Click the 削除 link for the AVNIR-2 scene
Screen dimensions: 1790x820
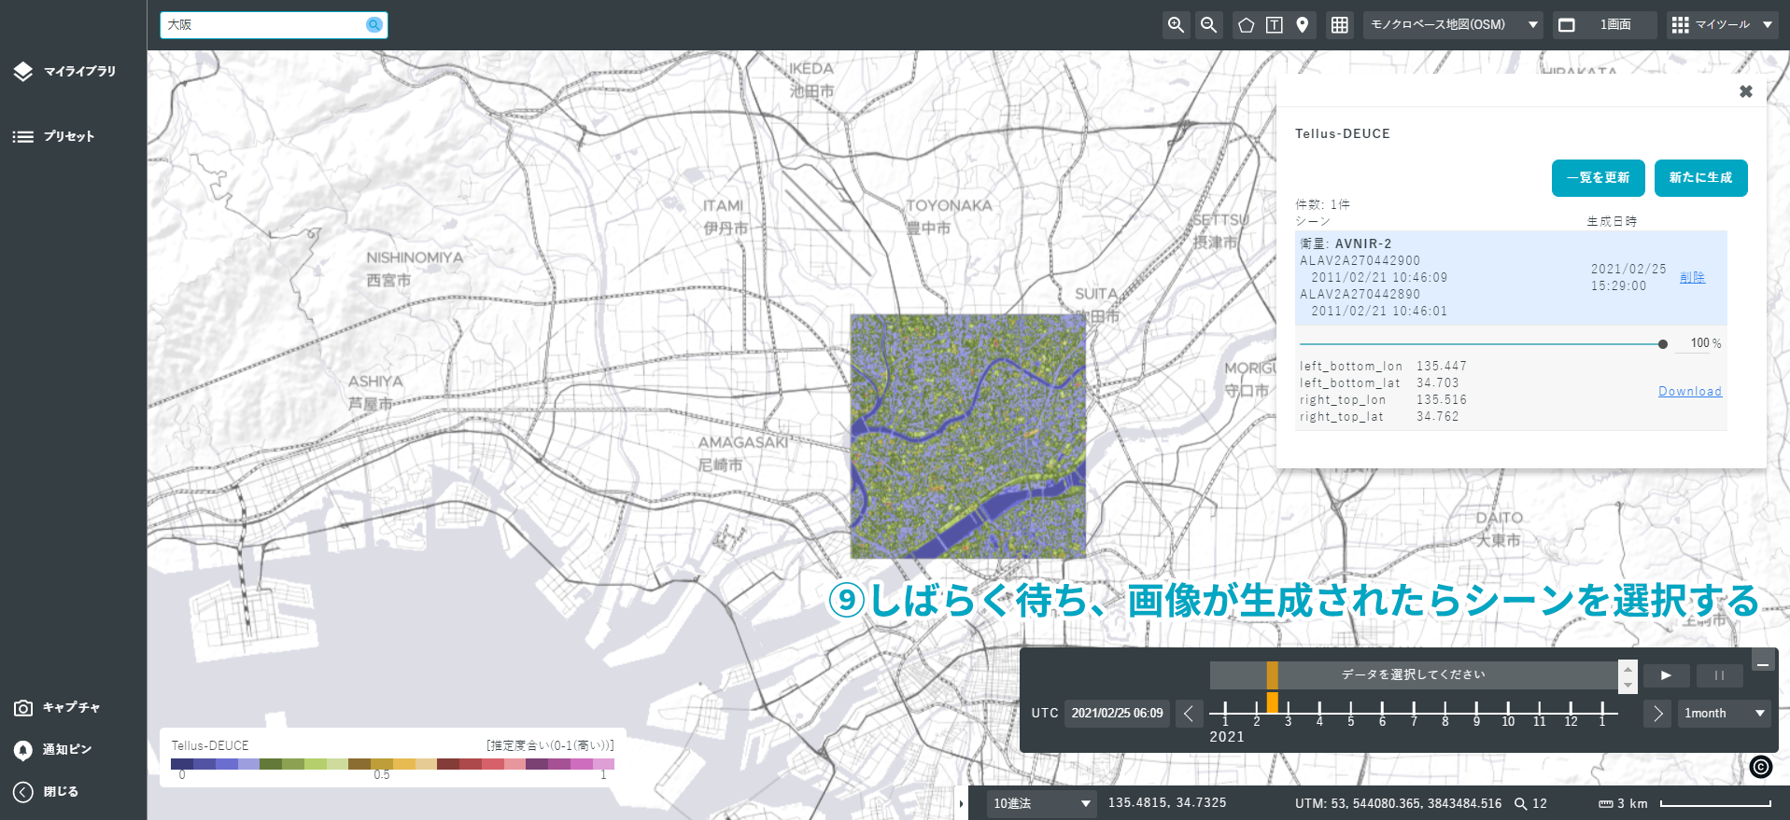pos(1692,277)
